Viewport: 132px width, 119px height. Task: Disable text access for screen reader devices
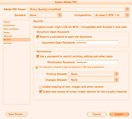coord(40,91)
